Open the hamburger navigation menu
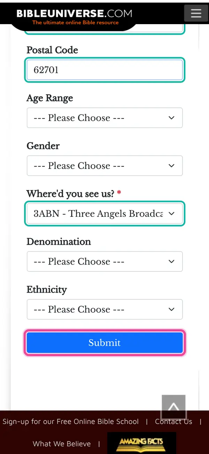Screen dimensions: 209x454 (x=196, y=13)
